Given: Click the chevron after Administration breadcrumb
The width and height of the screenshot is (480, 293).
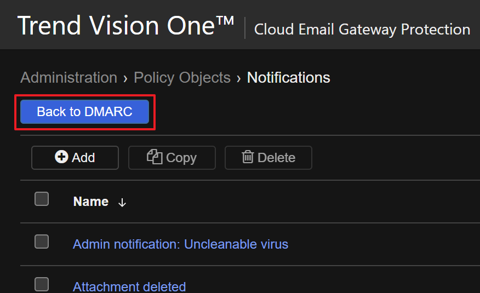Looking at the screenshot, I should (x=125, y=78).
